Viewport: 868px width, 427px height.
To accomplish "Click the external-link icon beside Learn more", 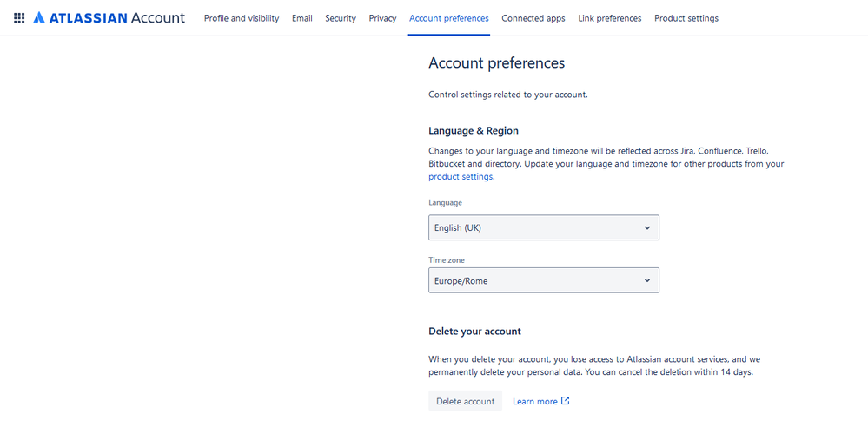I will pos(566,401).
